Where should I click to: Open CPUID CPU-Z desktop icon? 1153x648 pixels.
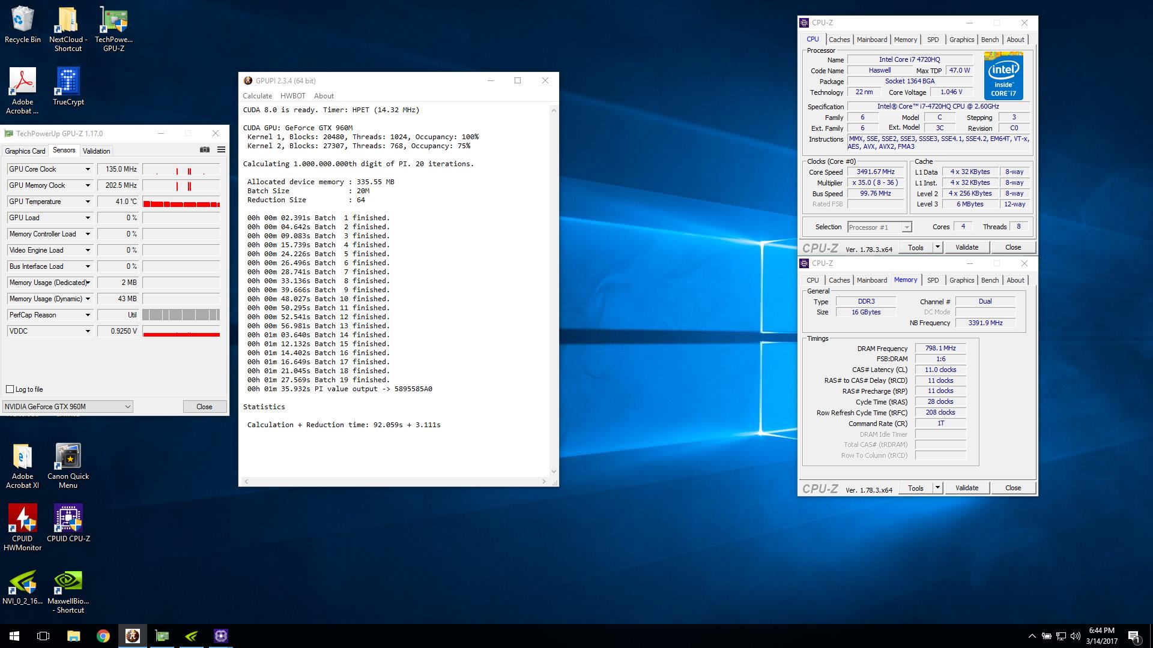click(68, 523)
